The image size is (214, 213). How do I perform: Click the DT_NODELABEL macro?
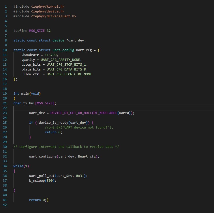tap(105, 113)
